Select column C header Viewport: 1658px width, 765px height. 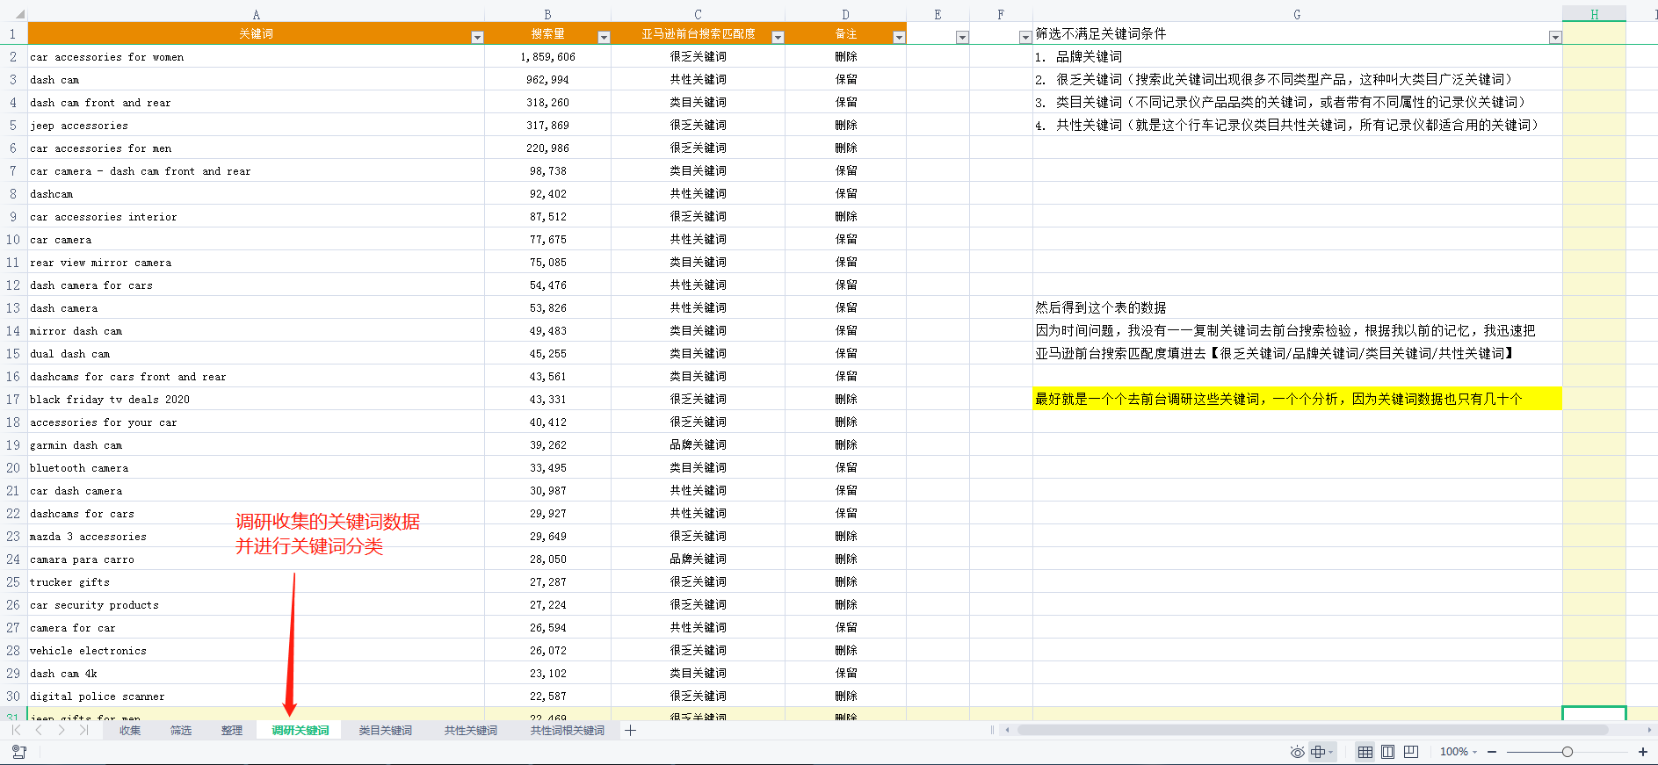coord(698,14)
